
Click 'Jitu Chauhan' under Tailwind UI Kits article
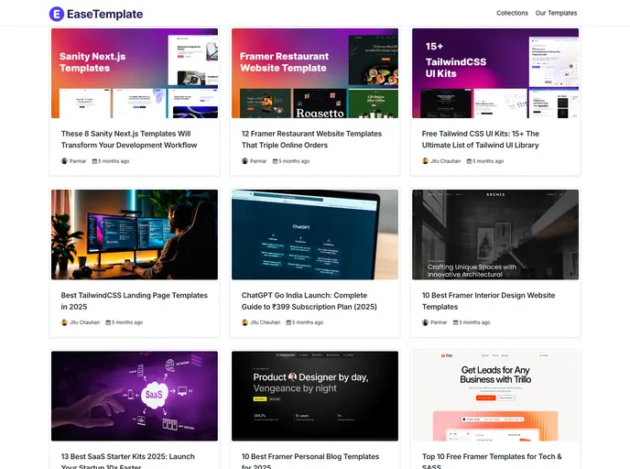(446, 161)
